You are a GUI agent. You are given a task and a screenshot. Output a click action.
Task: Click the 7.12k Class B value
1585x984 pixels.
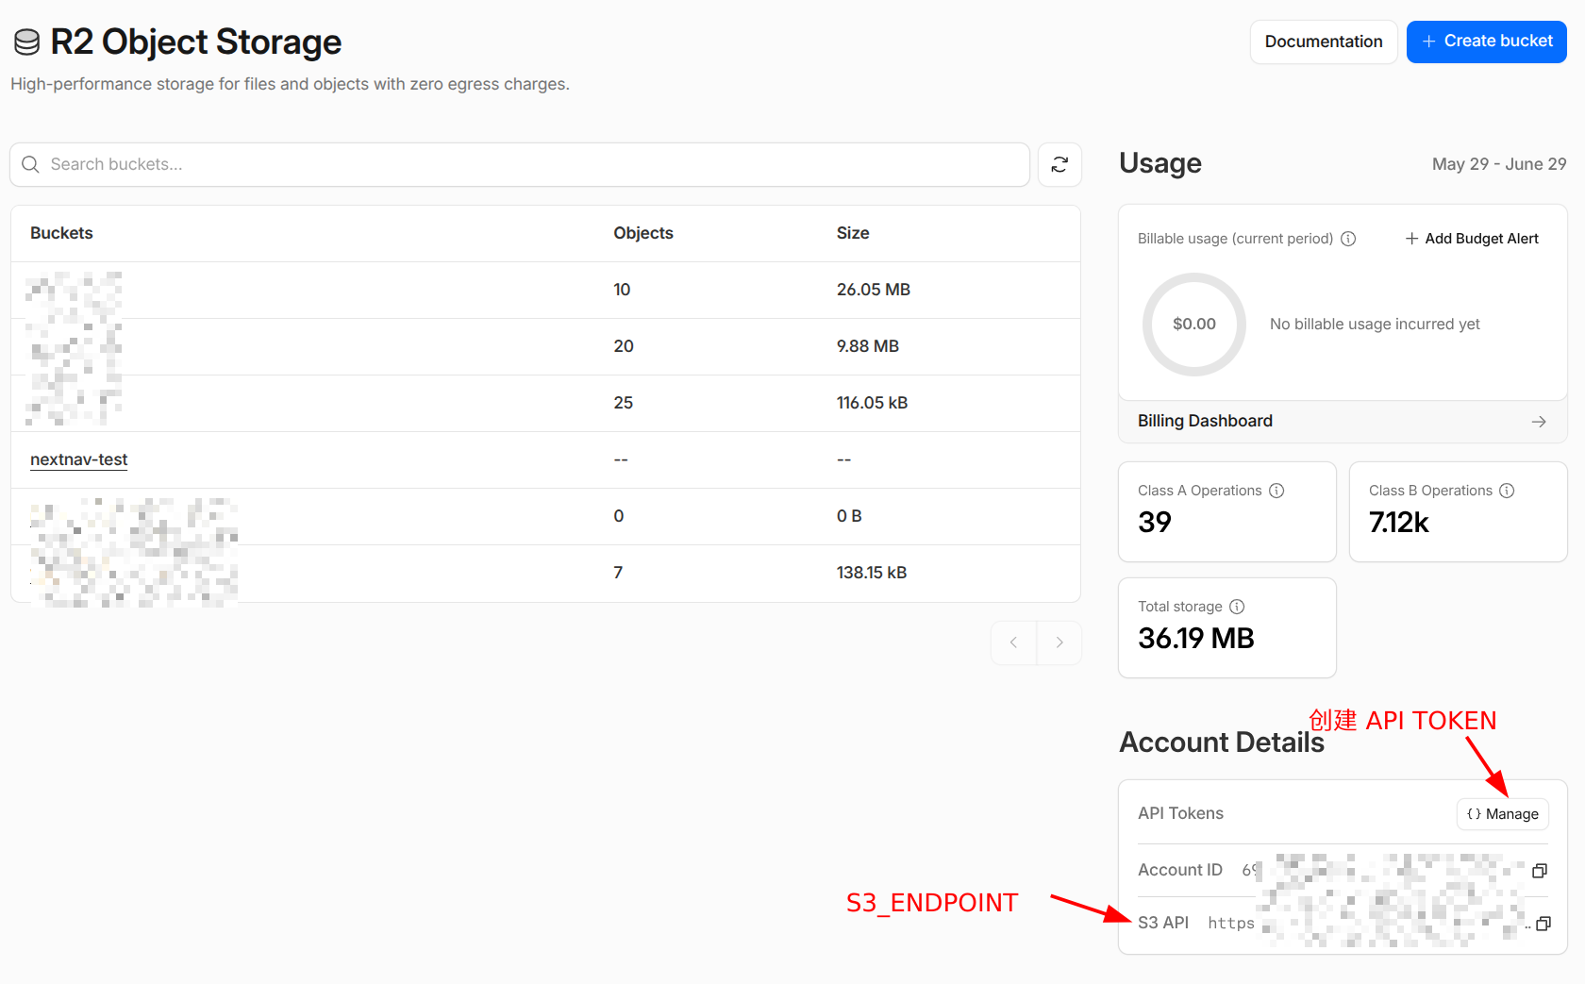click(1399, 523)
